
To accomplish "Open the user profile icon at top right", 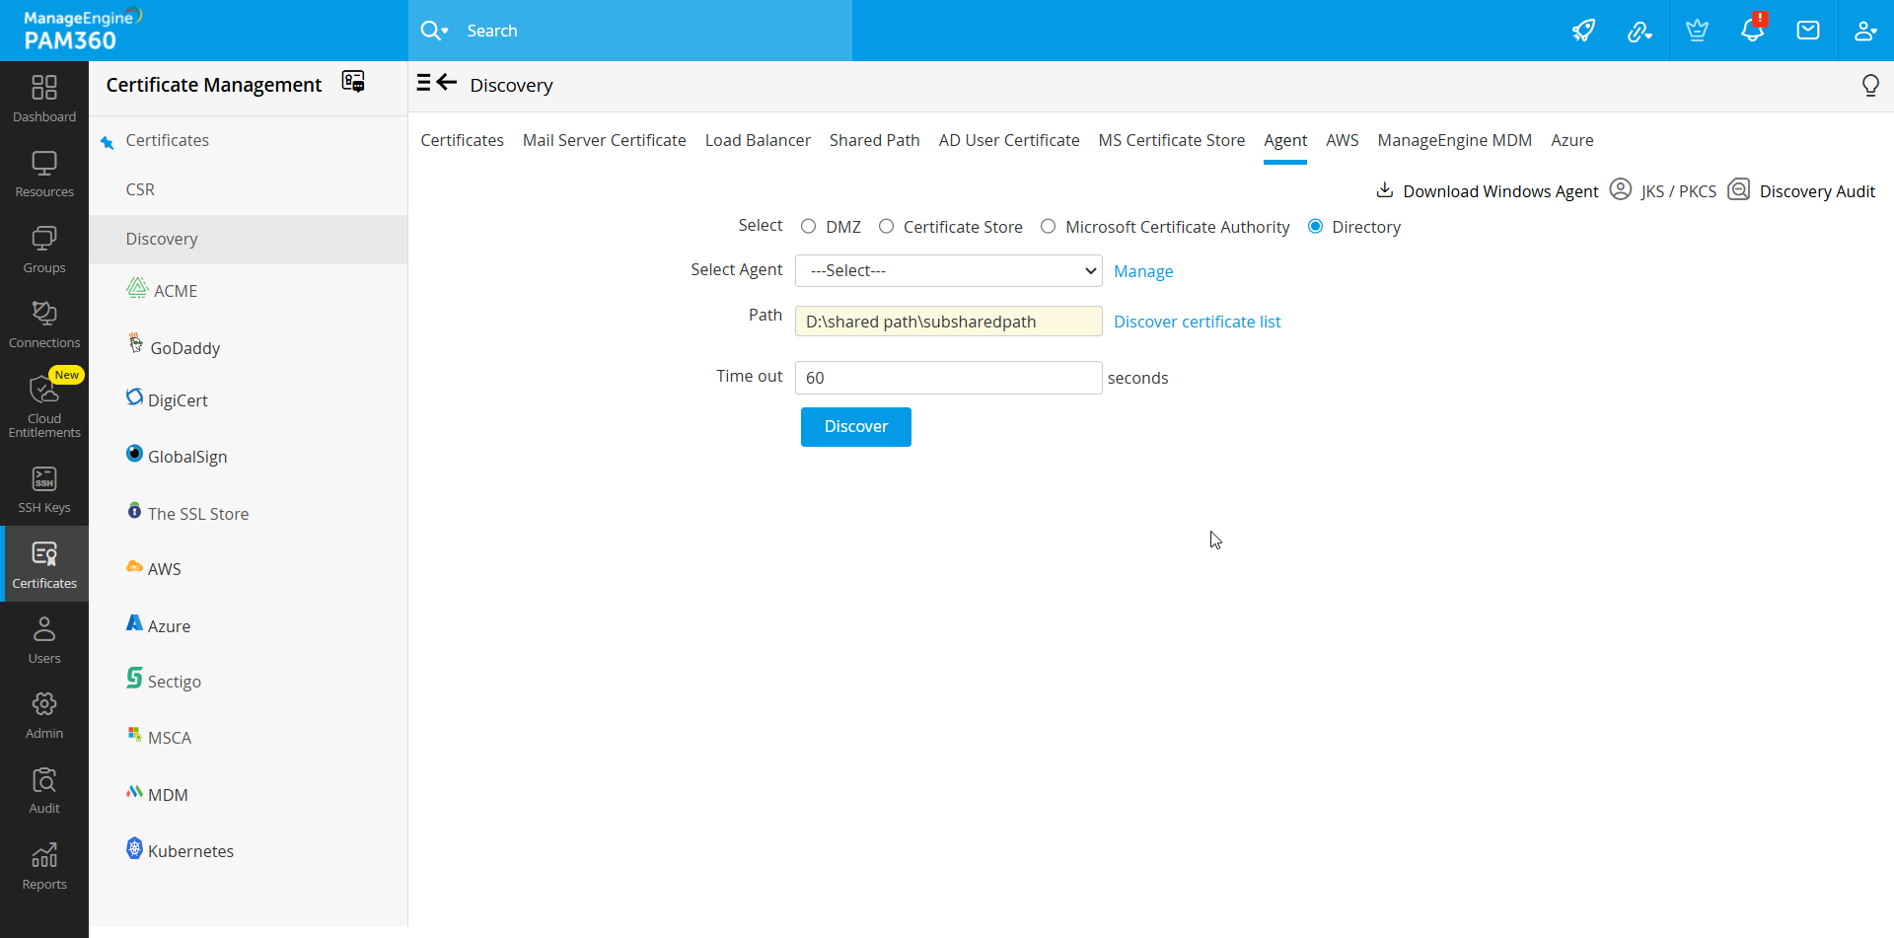I will click(x=1864, y=31).
